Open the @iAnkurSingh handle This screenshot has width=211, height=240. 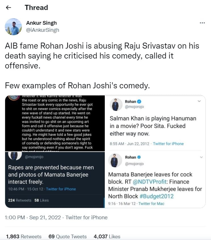43,30
